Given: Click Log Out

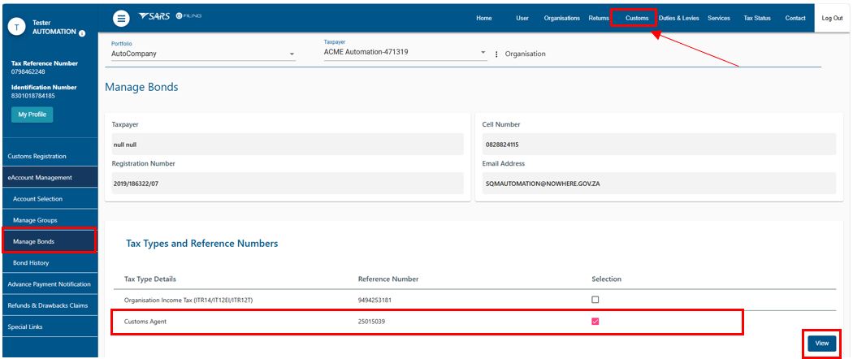Looking at the screenshot, I should click(x=832, y=18).
